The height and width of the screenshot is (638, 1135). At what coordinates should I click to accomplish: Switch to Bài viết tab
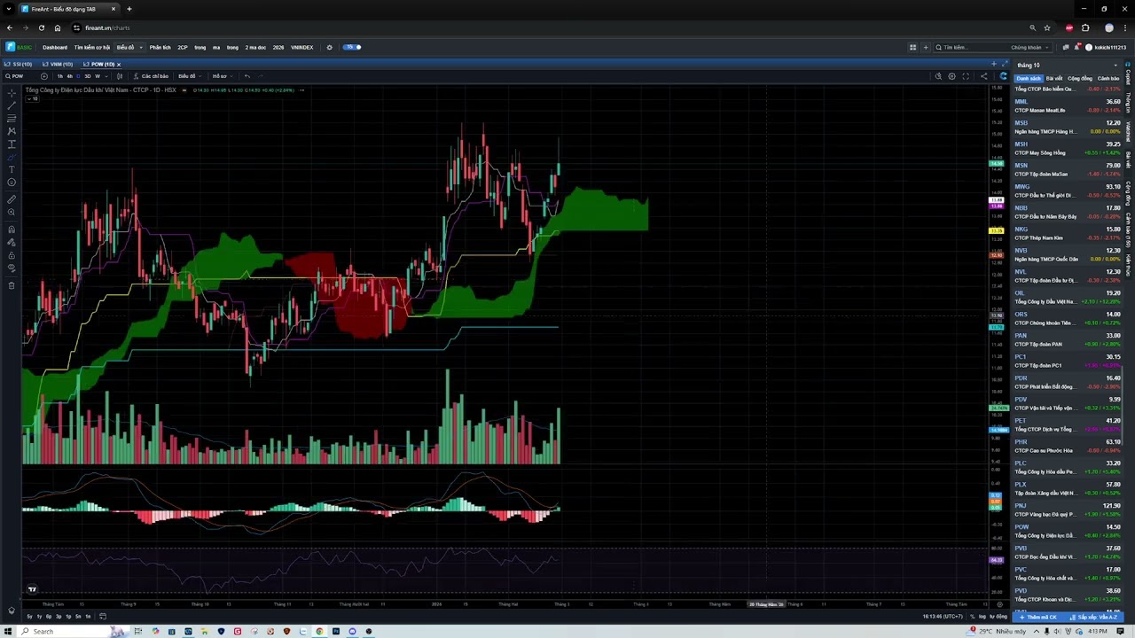point(1053,79)
